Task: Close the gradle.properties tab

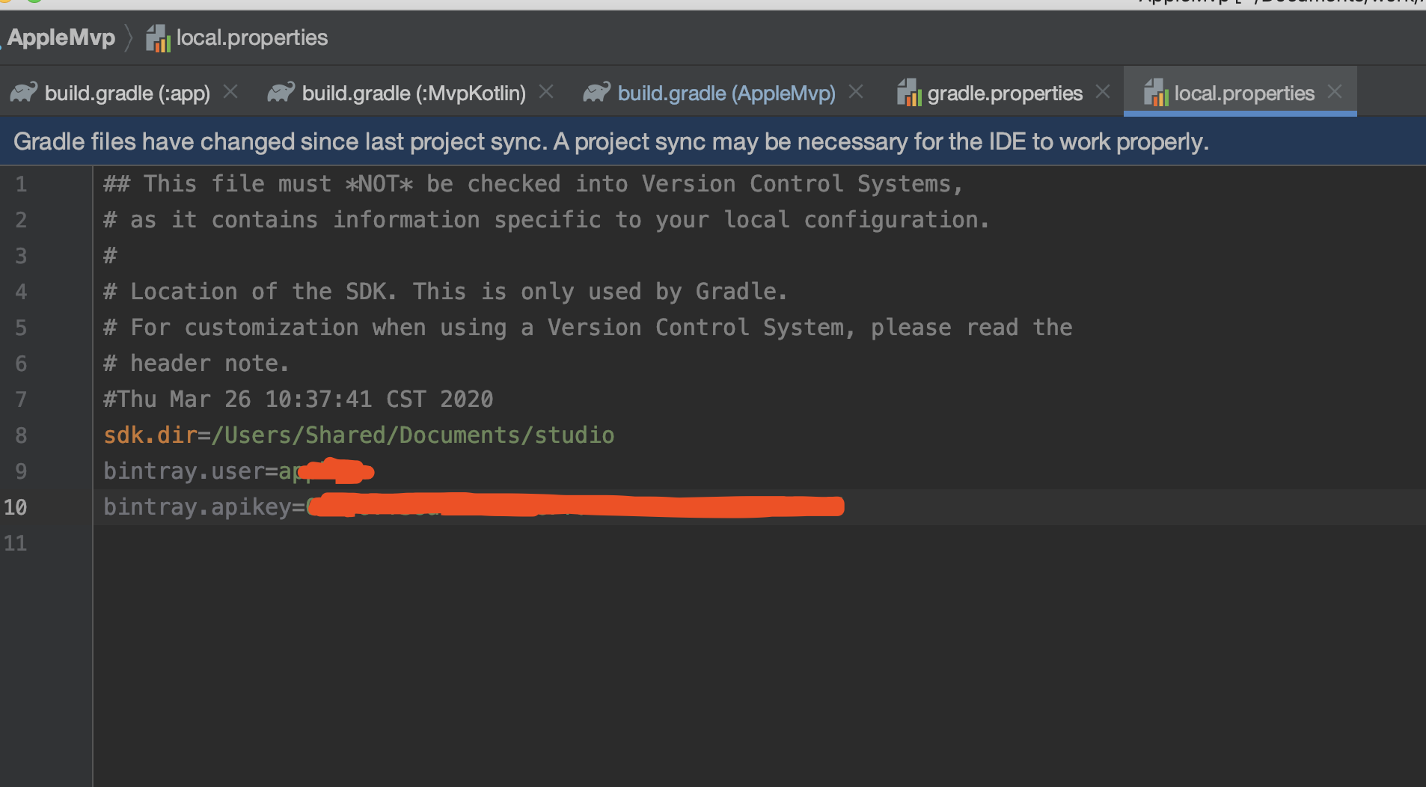Action: (1103, 92)
